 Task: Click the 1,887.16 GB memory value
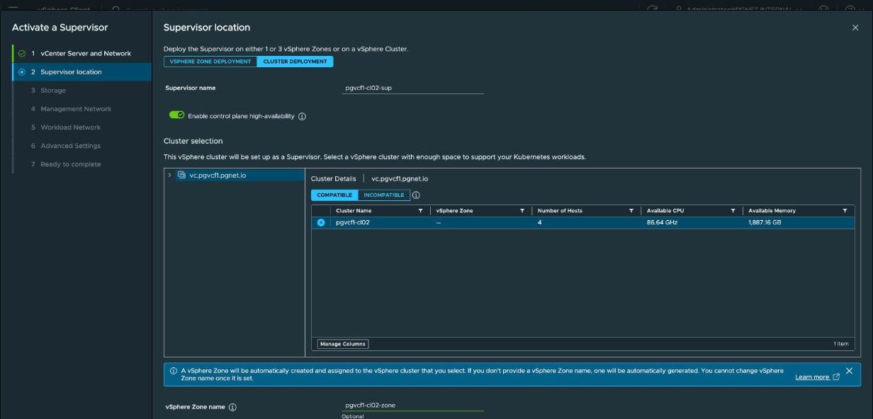765,222
